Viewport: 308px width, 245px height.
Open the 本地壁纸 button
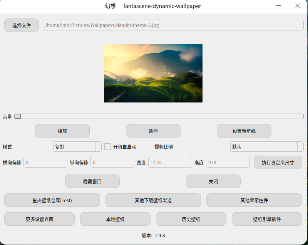tap(115, 219)
